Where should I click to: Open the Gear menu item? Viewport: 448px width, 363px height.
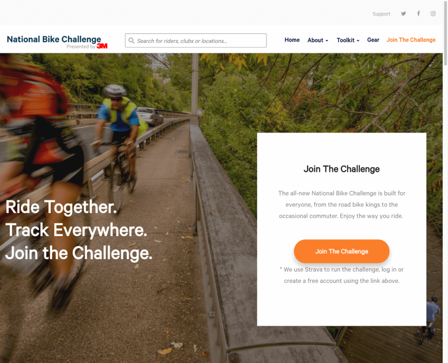click(373, 40)
